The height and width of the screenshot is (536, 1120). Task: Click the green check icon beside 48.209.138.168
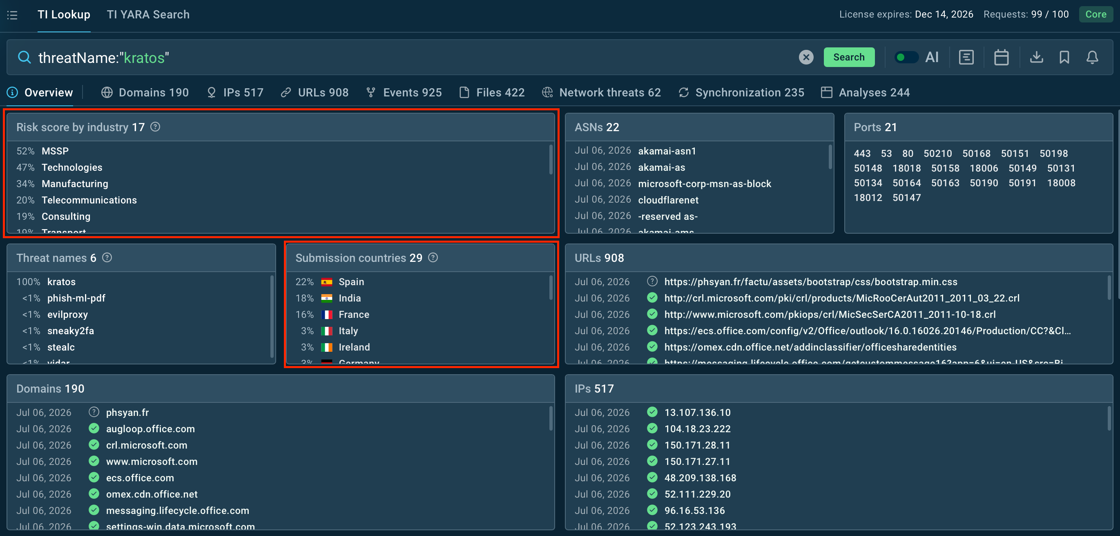tap(652, 477)
